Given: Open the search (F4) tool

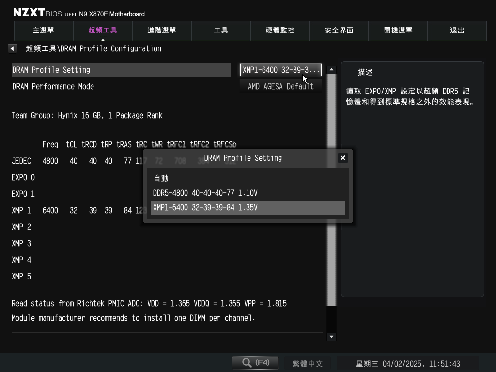Looking at the screenshot, I should tap(255, 362).
